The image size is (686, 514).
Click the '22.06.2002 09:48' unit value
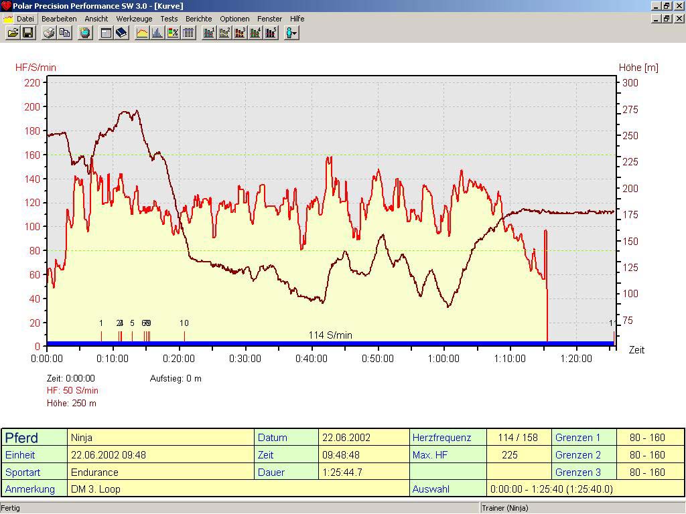tap(108, 455)
